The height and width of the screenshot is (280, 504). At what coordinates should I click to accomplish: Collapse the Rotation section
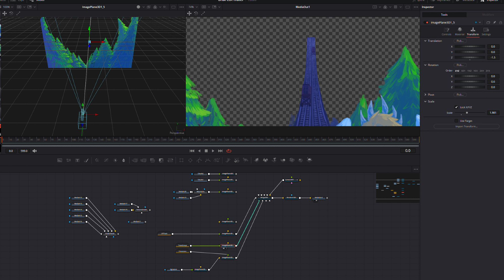[425, 65]
